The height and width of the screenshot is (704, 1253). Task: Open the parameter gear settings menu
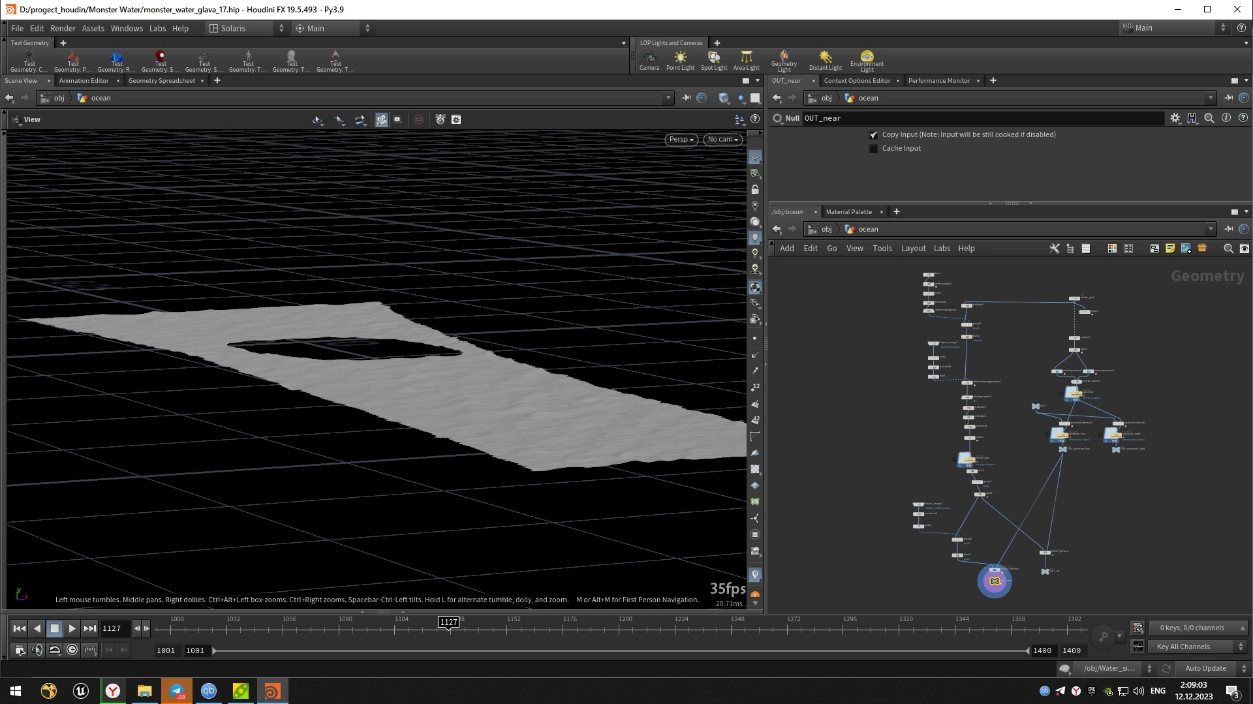point(1175,118)
